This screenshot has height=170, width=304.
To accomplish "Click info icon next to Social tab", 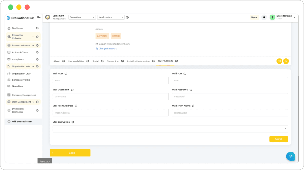I will 102,61.
